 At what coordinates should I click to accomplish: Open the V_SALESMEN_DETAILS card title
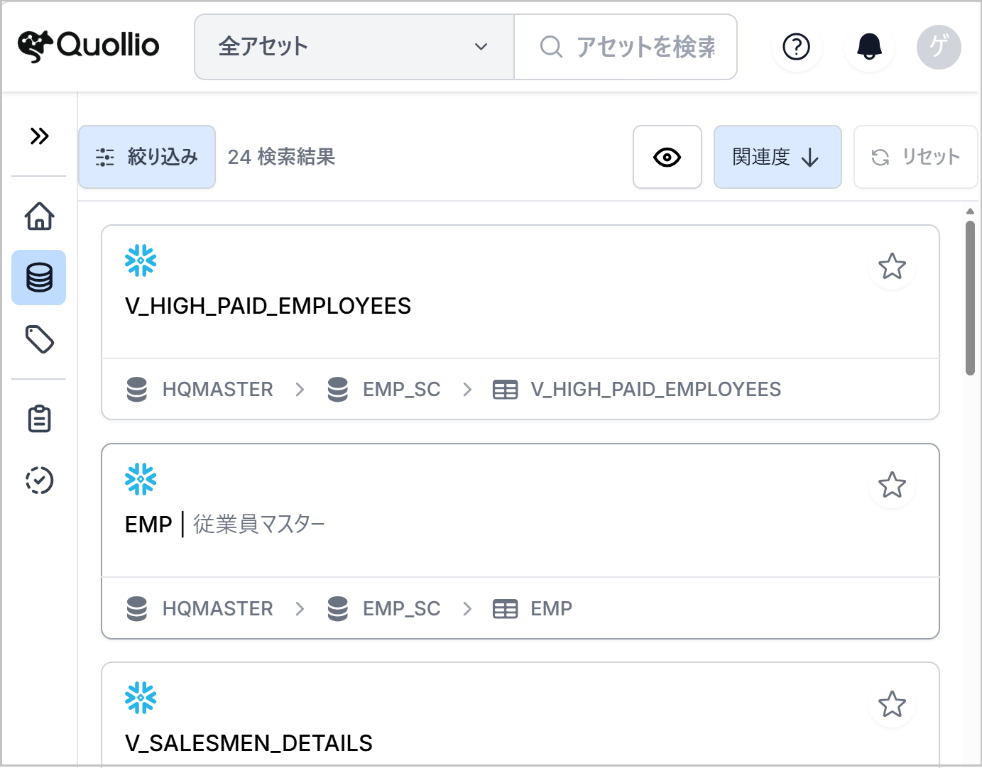(249, 743)
